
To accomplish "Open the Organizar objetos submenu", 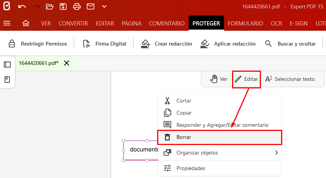I will [219, 153].
